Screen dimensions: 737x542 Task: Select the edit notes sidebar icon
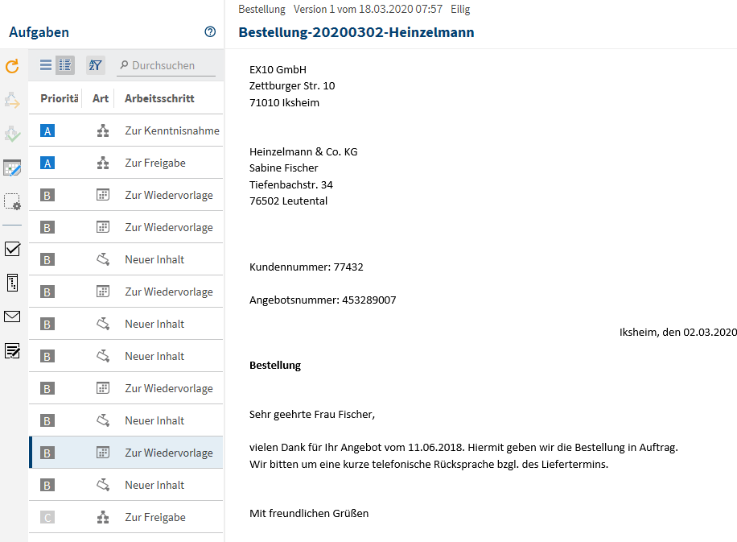coord(11,350)
